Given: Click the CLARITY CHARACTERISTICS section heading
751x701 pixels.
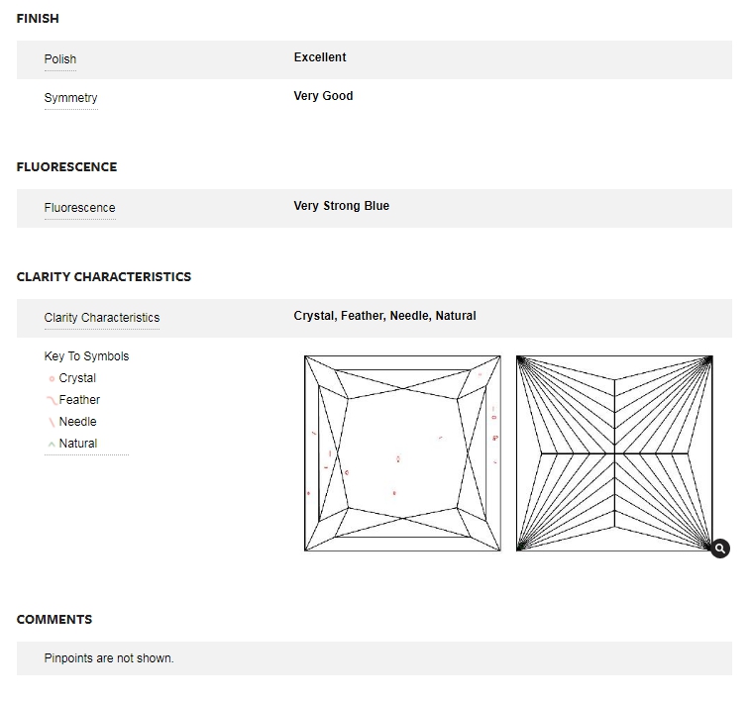Looking at the screenshot, I should [104, 277].
